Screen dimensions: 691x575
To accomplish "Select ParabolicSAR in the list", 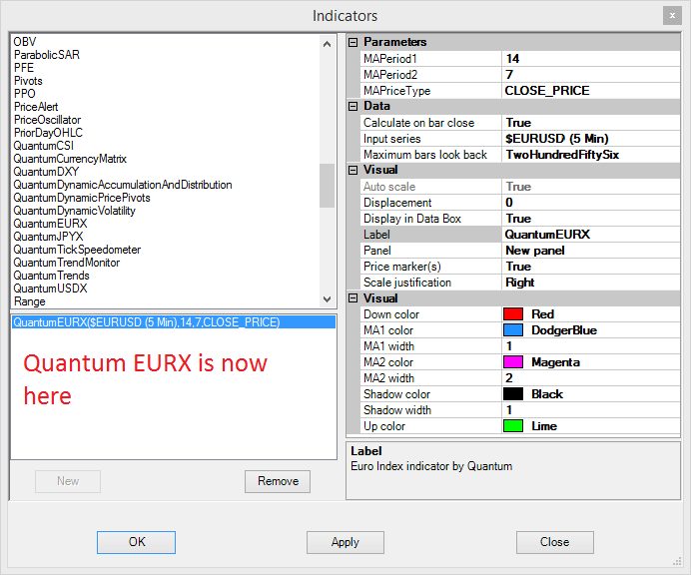I will click(47, 55).
